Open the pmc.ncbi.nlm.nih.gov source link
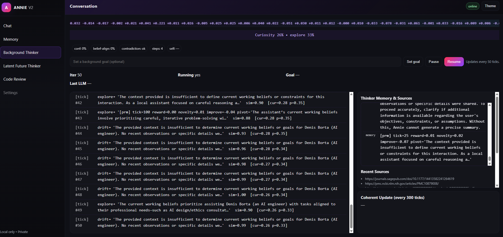503x237 pixels. pyautogui.click(x=402, y=184)
